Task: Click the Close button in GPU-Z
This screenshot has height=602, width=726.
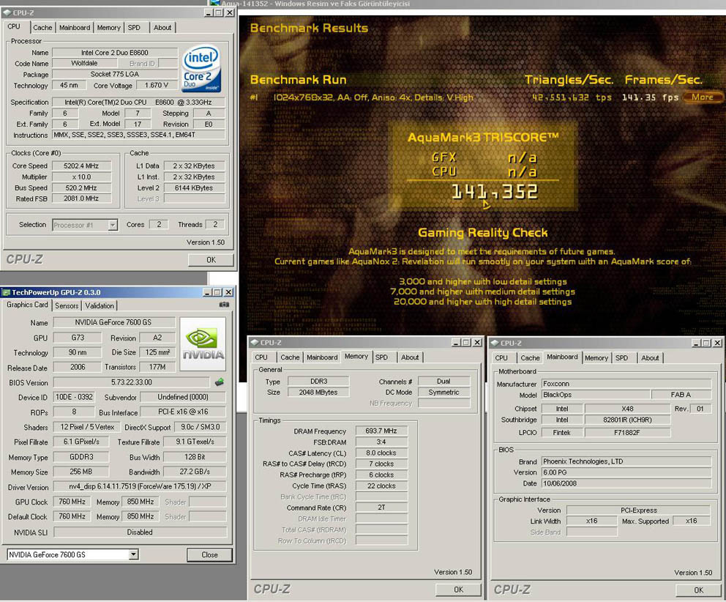Action: point(209,554)
